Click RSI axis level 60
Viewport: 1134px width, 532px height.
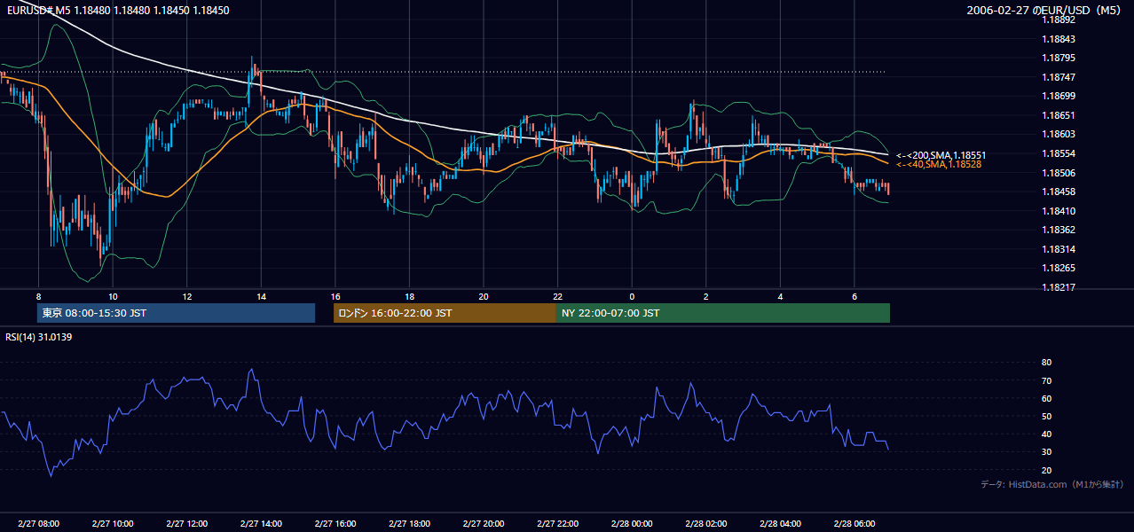pyautogui.click(x=1046, y=398)
